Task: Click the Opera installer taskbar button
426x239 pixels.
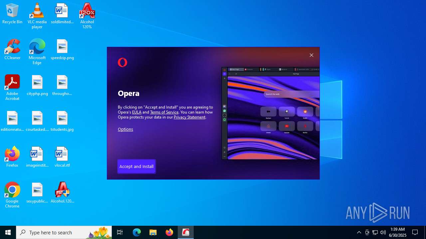Action: tap(186, 232)
